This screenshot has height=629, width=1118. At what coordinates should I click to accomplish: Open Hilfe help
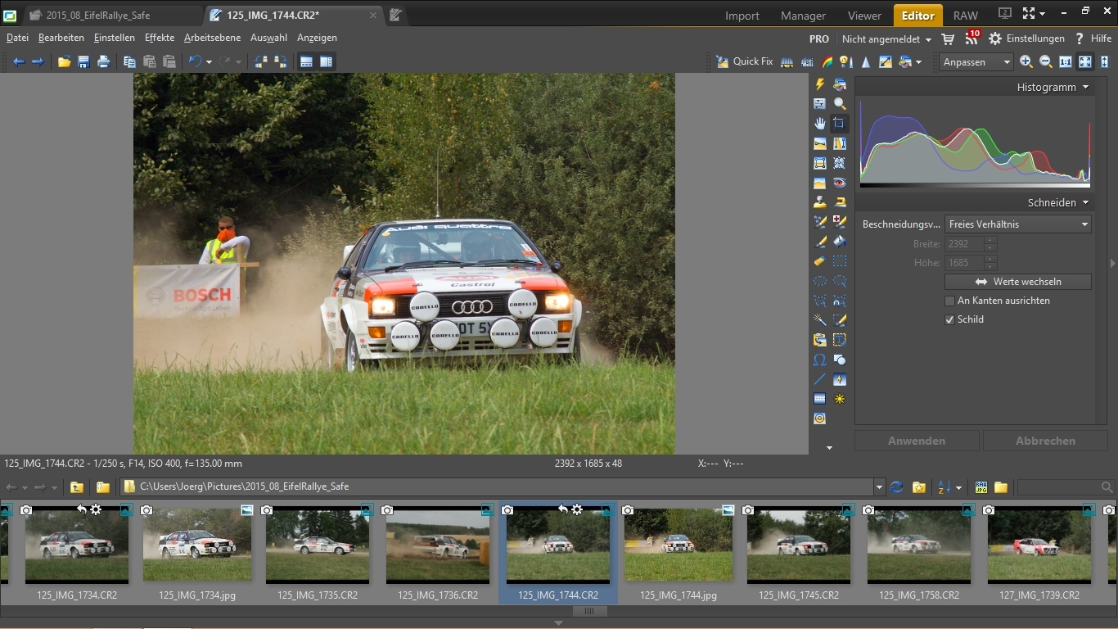tap(1093, 38)
